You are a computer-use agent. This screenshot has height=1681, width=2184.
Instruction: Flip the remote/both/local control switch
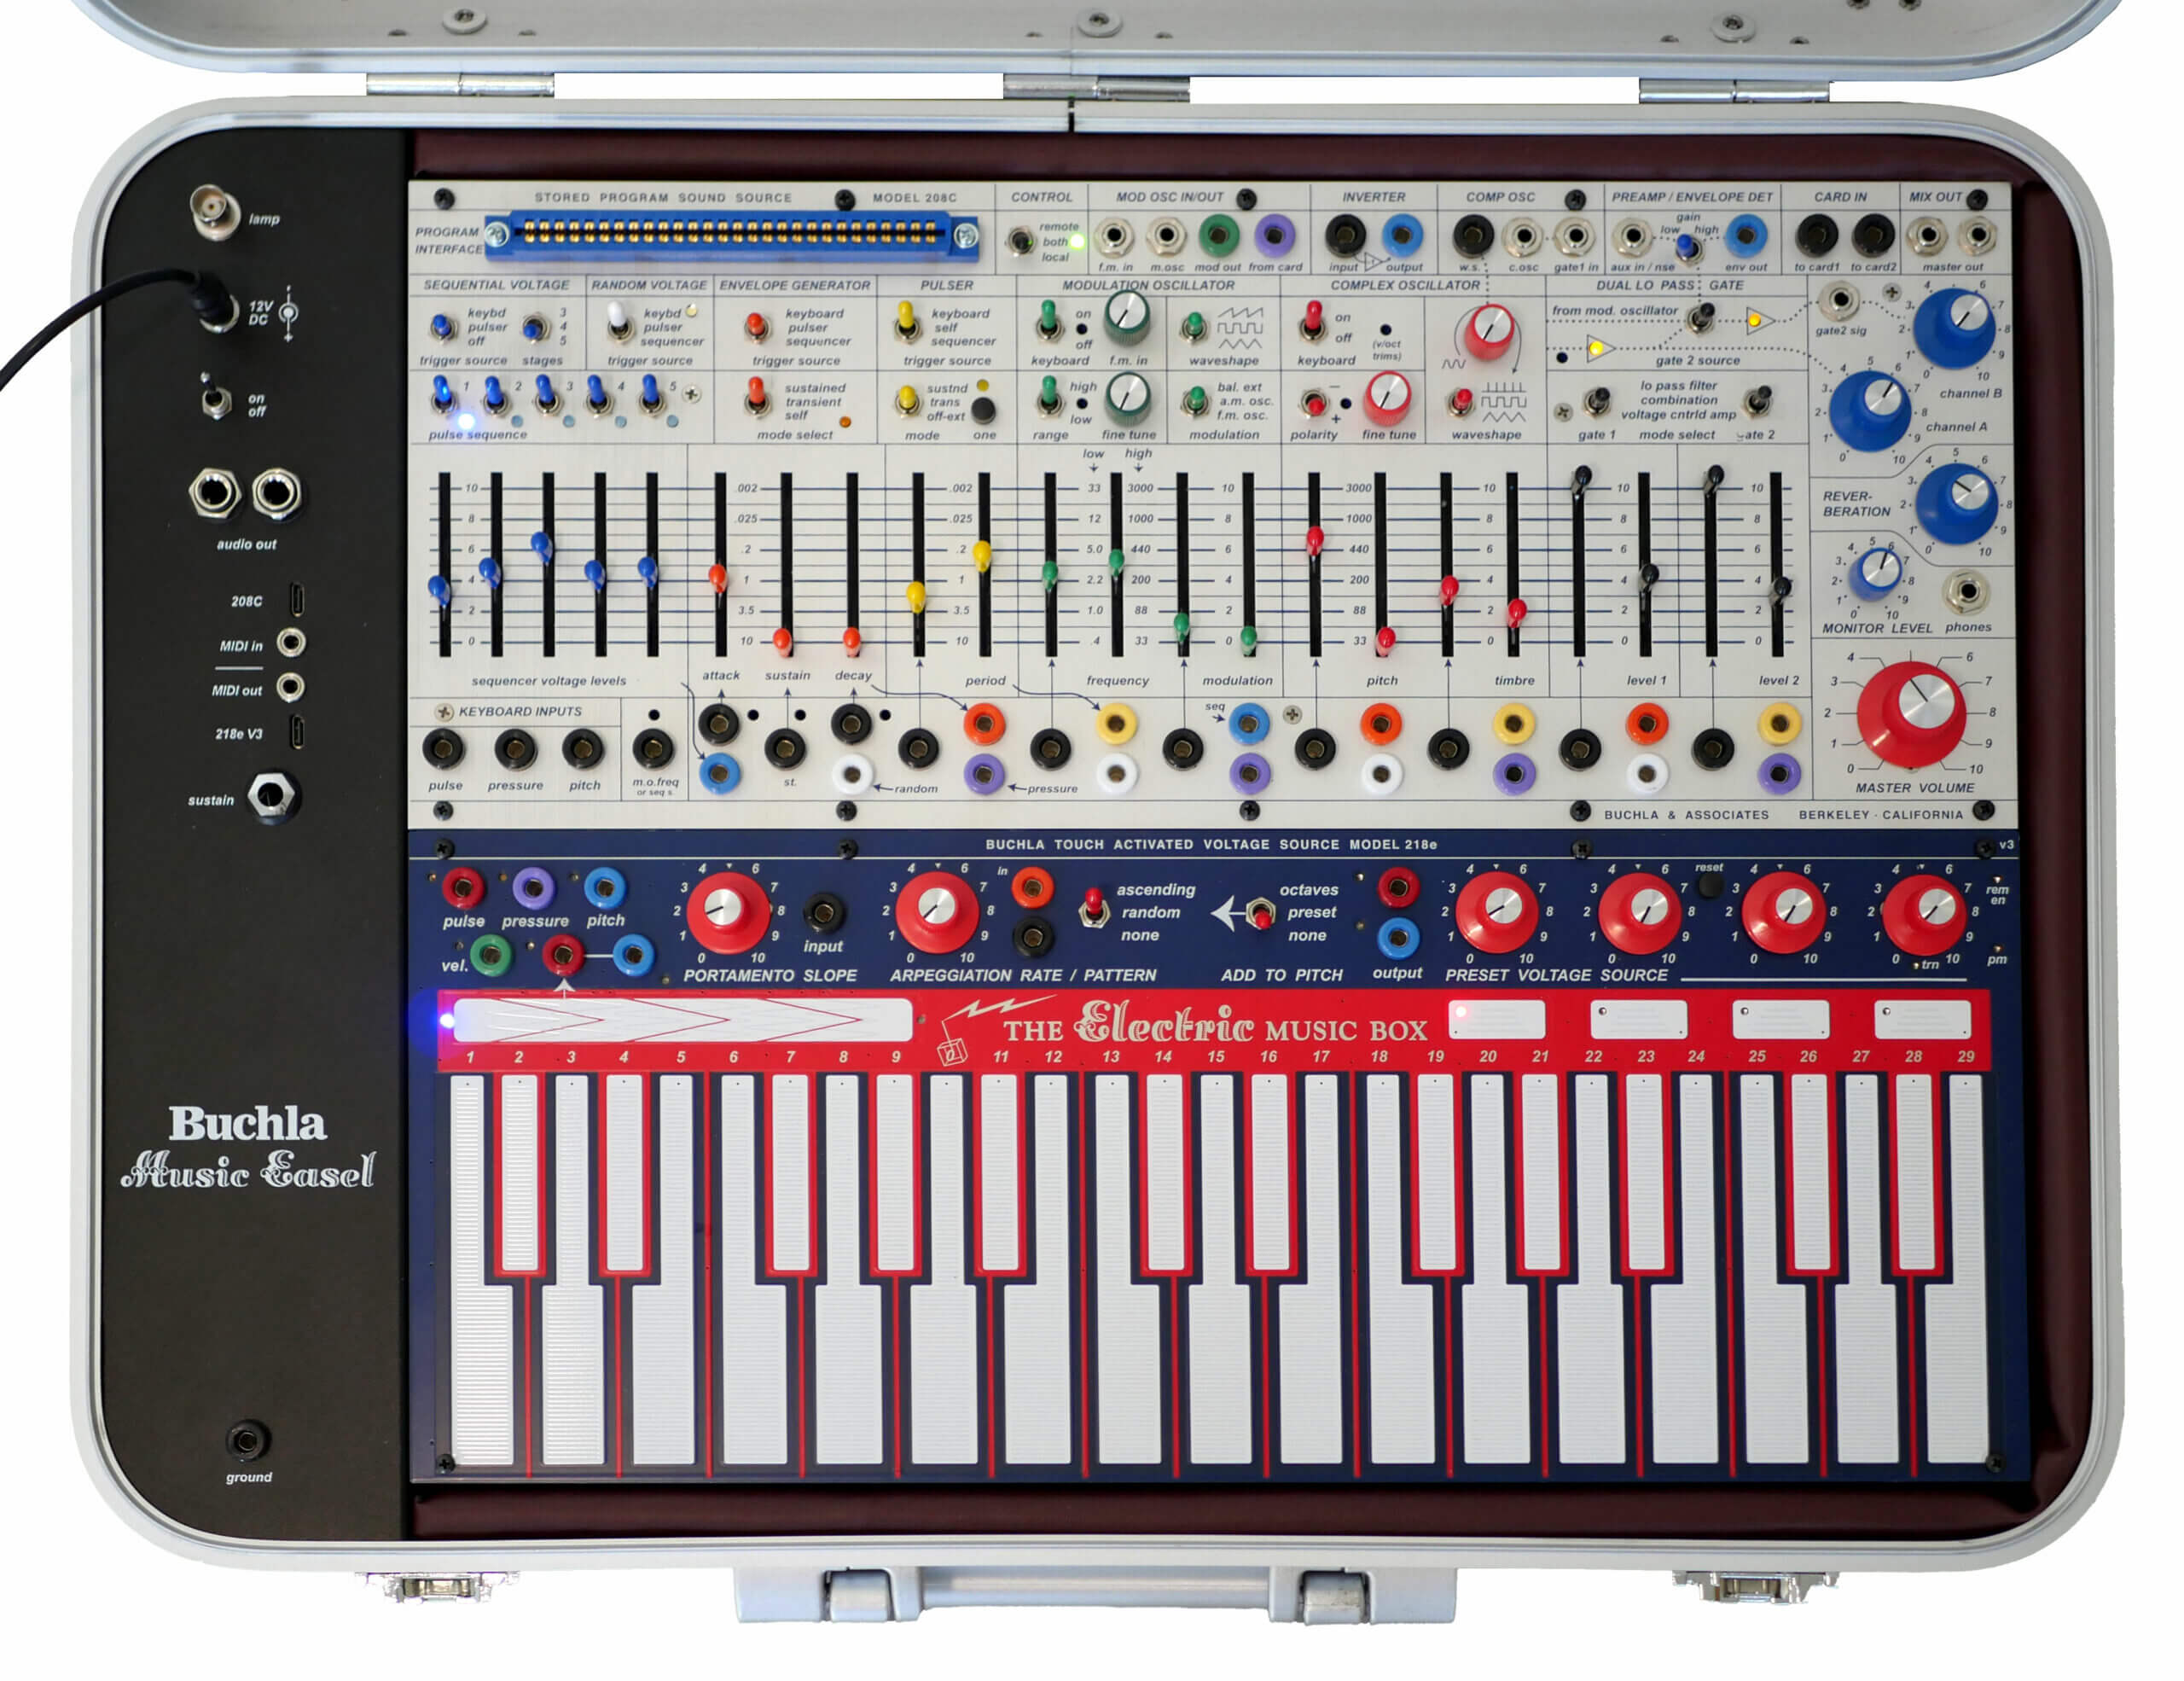tap(1020, 241)
